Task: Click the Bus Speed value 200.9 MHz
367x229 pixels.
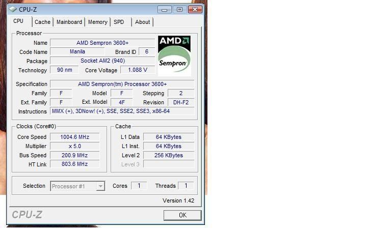Action: [x=74, y=155]
